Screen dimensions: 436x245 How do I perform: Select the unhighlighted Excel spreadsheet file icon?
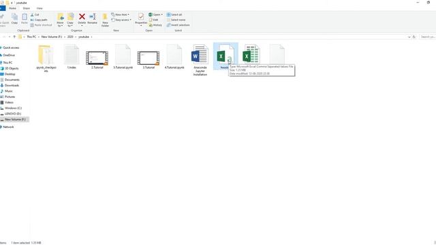pyautogui.click(x=251, y=54)
